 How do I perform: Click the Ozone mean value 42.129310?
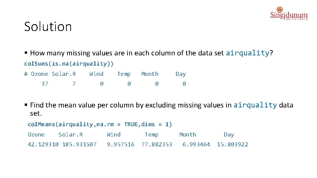[x=43, y=144]
